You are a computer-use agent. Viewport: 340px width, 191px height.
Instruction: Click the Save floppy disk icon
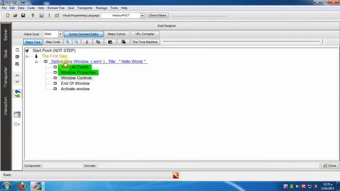point(23,15)
